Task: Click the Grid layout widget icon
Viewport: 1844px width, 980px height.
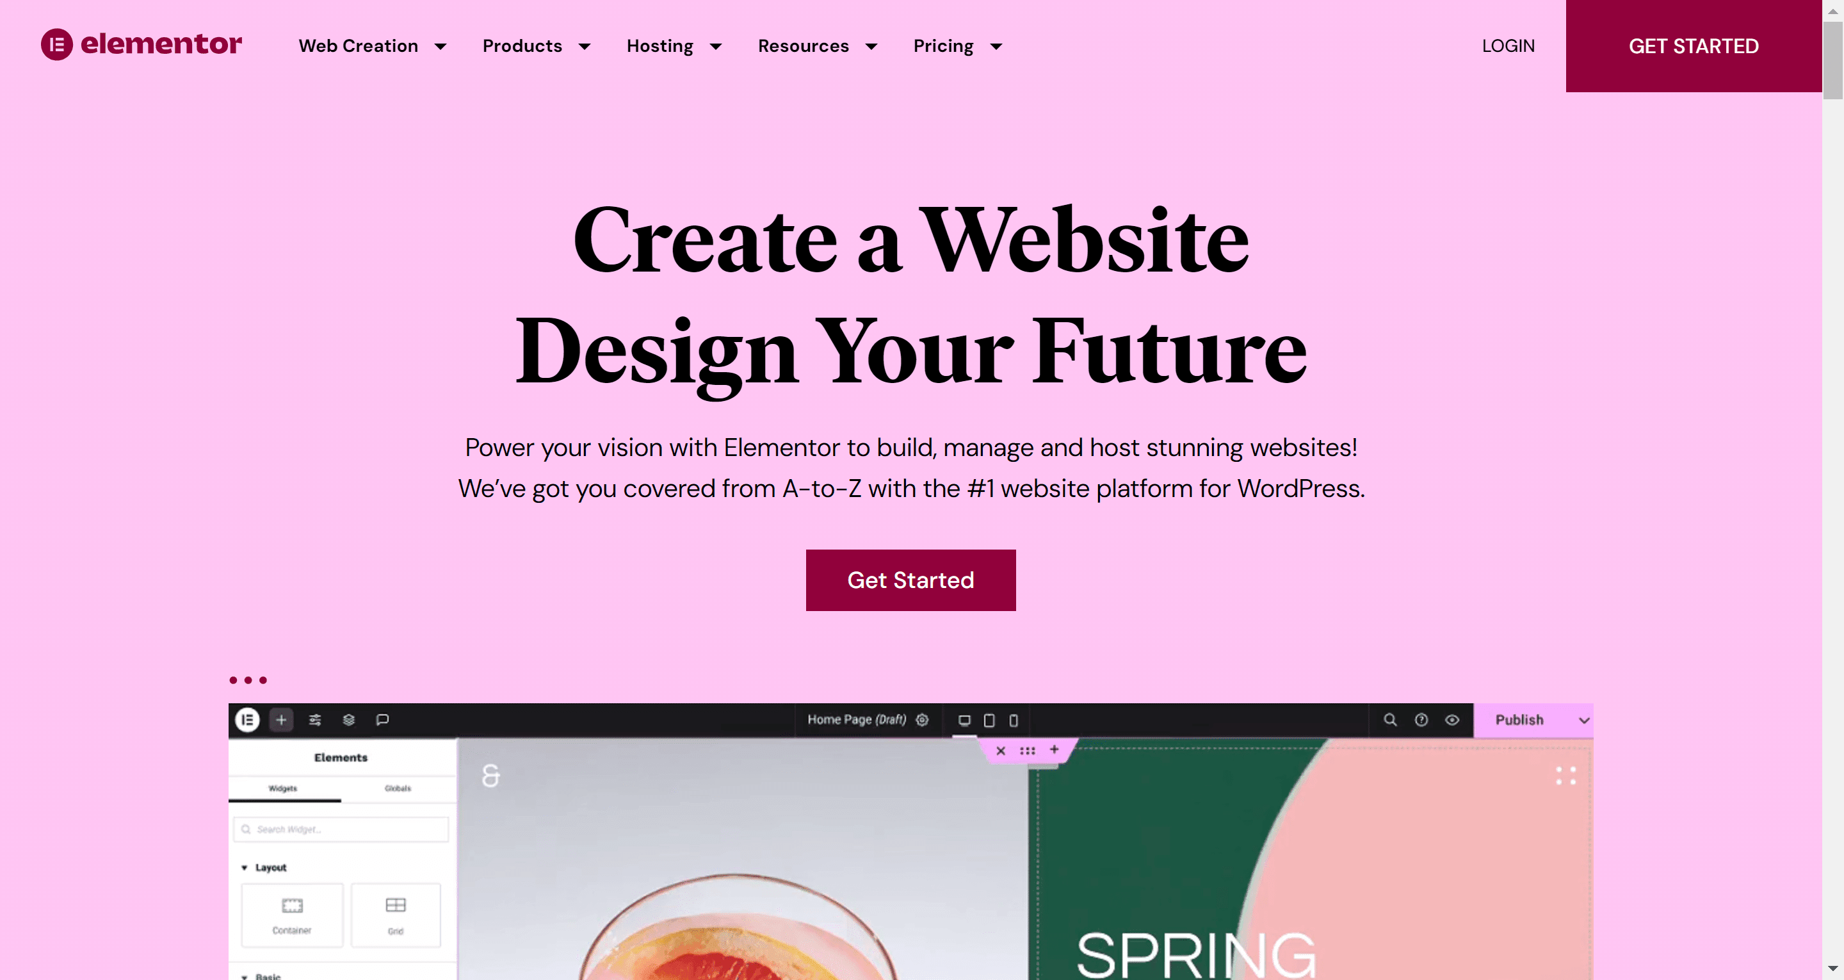Action: coord(395,914)
